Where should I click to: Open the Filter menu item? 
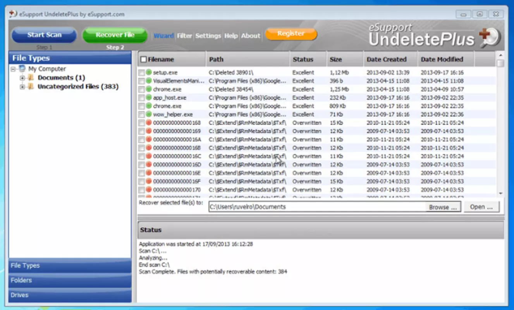(x=184, y=36)
